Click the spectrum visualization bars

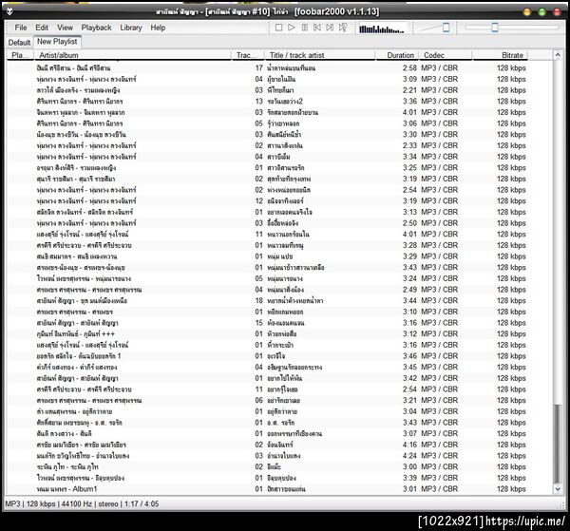(382, 28)
